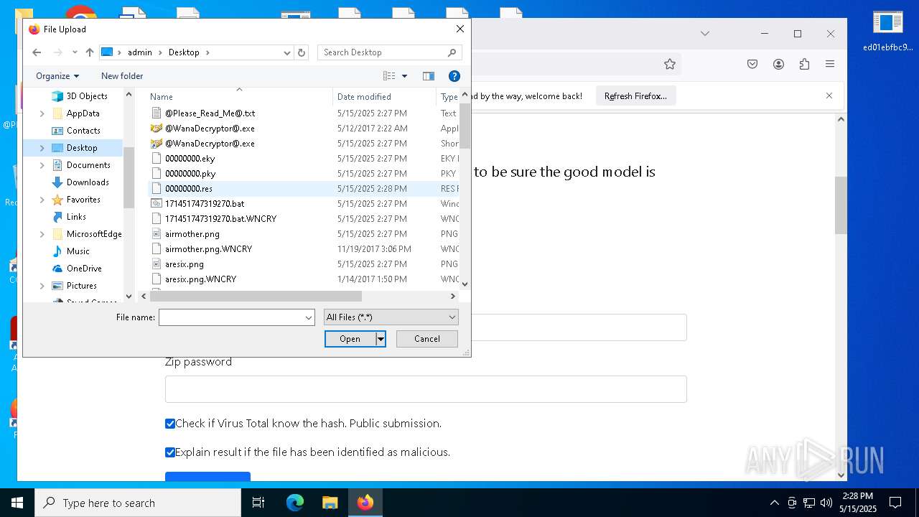Screen dimensions: 919x517
Task: Open the Organize dropdown menu
Action: pyautogui.click(x=57, y=76)
